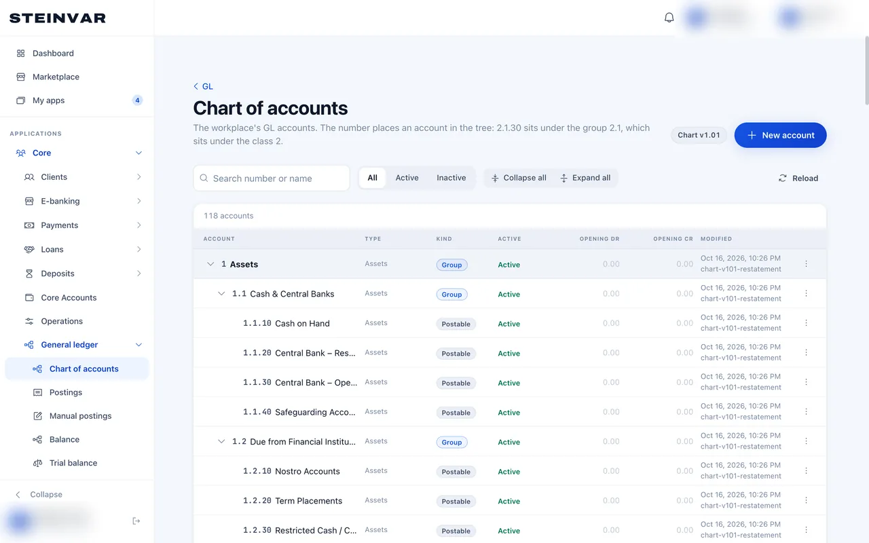Click the Clients people icon
Screen dimensions: 869x543
click(x=29, y=177)
